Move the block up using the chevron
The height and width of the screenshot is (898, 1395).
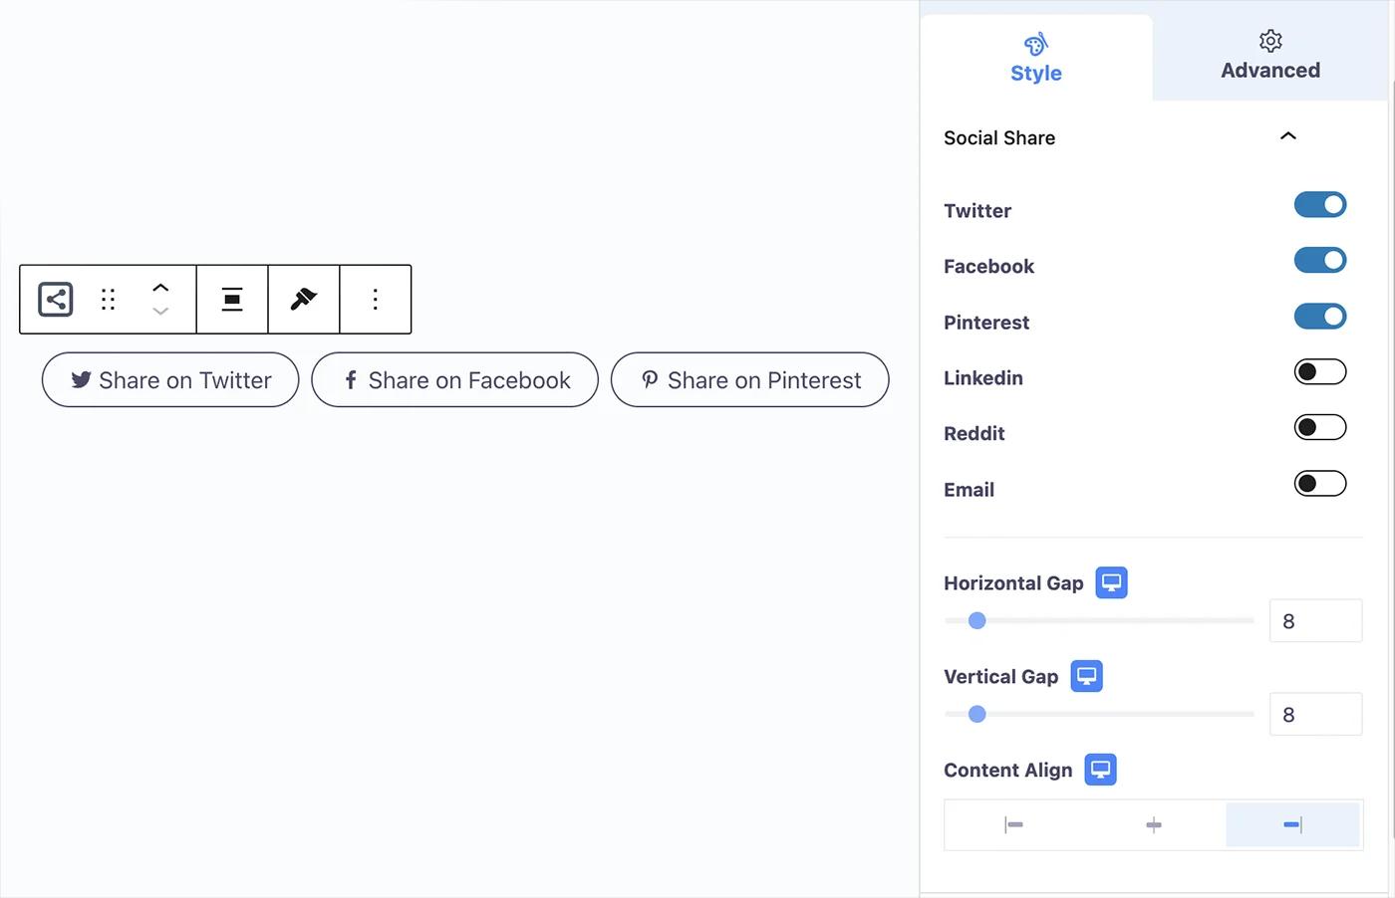click(160, 287)
